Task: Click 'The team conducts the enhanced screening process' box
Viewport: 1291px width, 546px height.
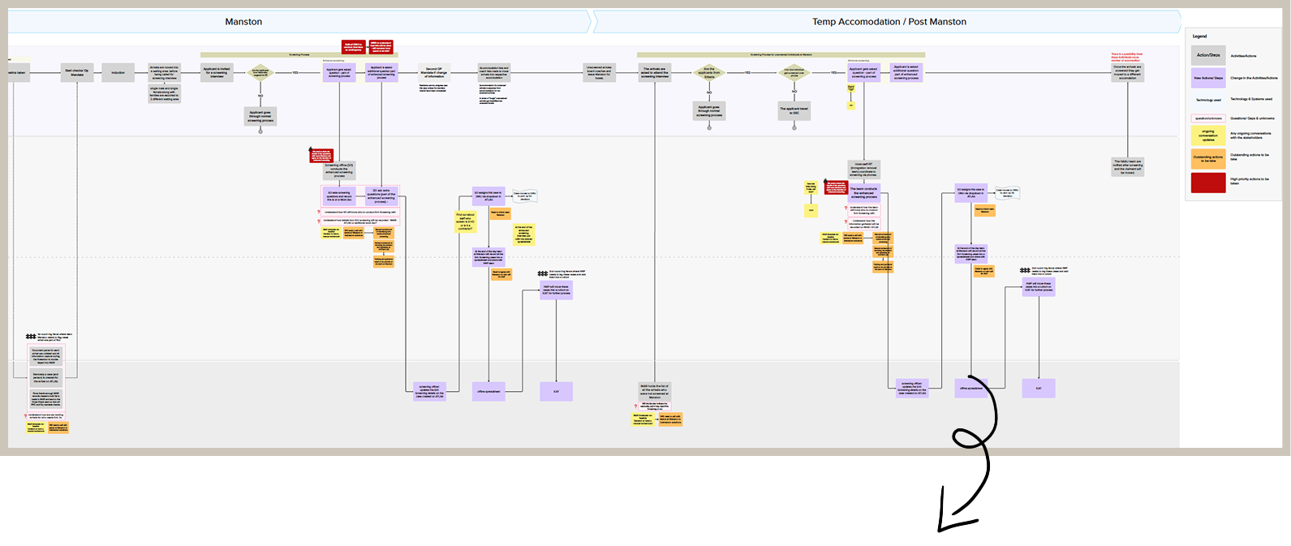Action: [864, 192]
